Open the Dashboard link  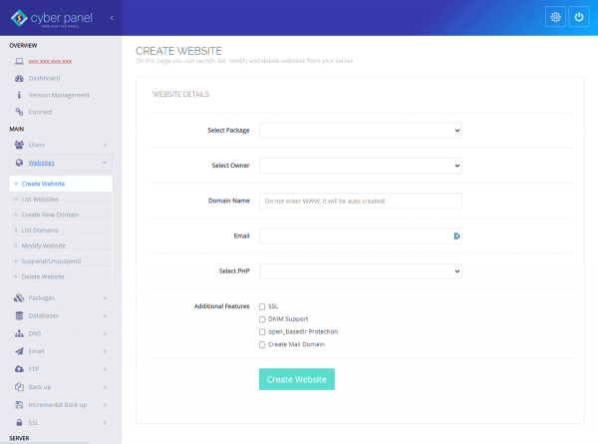click(x=44, y=78)
